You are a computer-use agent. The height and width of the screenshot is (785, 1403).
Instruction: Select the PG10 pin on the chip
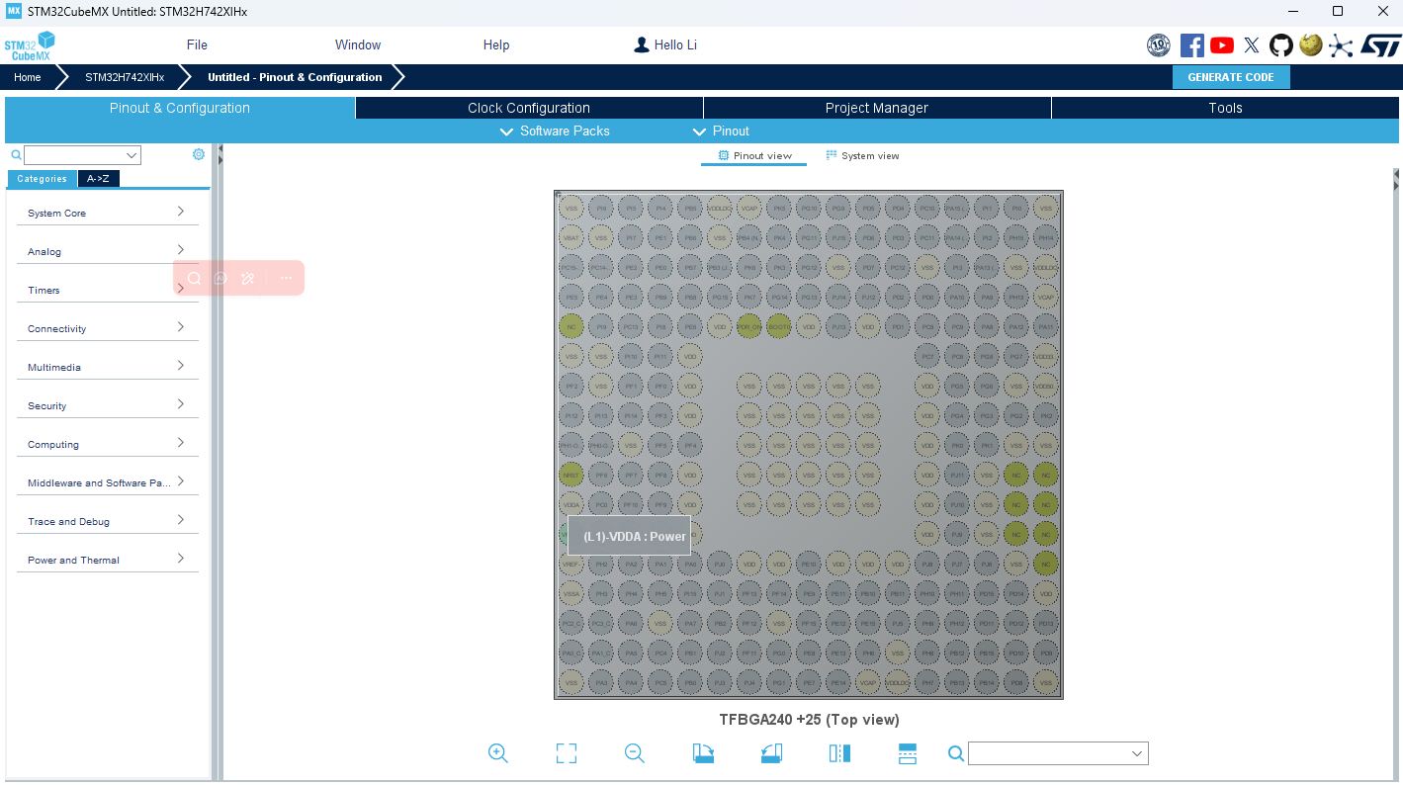pyautogui.click(x=809, y=208)
